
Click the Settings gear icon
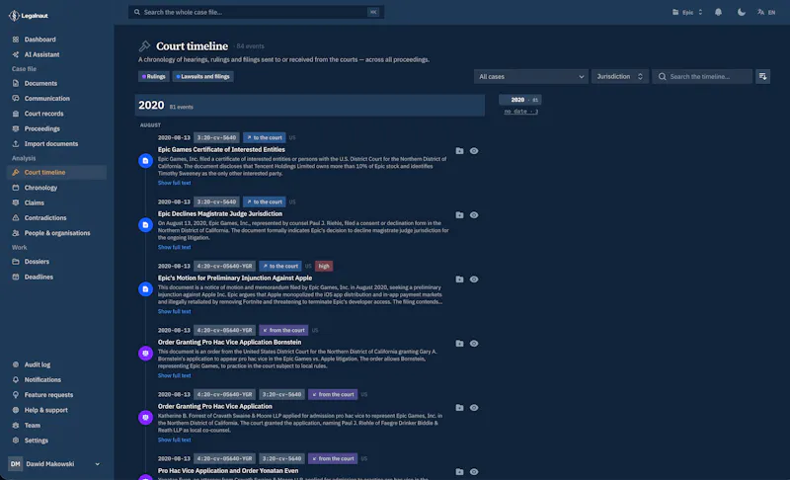point(16,440)
